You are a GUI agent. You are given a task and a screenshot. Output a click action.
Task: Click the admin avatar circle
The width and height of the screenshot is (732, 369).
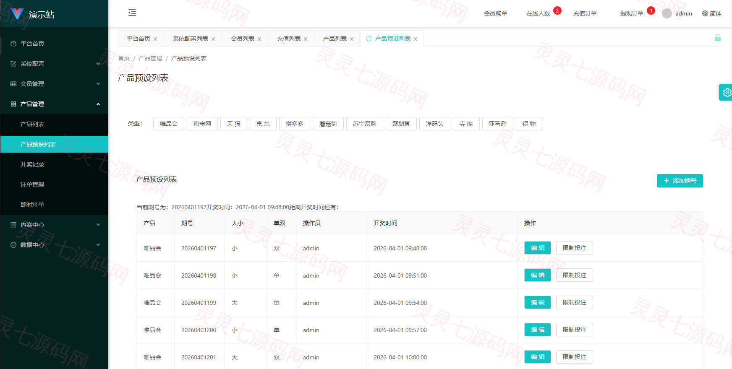pos(667,13)
